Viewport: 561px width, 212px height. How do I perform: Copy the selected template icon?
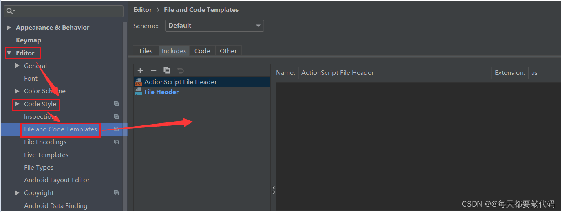[167, 70]
